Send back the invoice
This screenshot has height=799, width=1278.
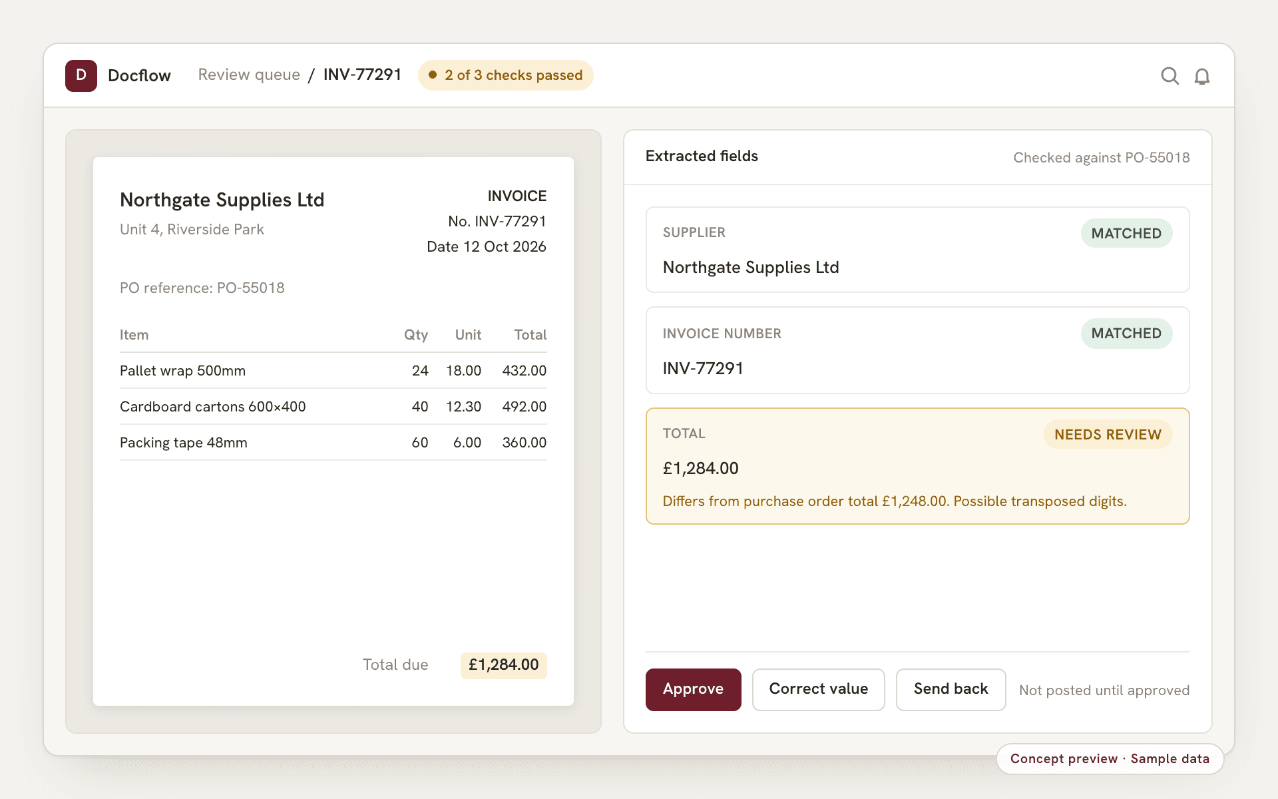[951, 689]
